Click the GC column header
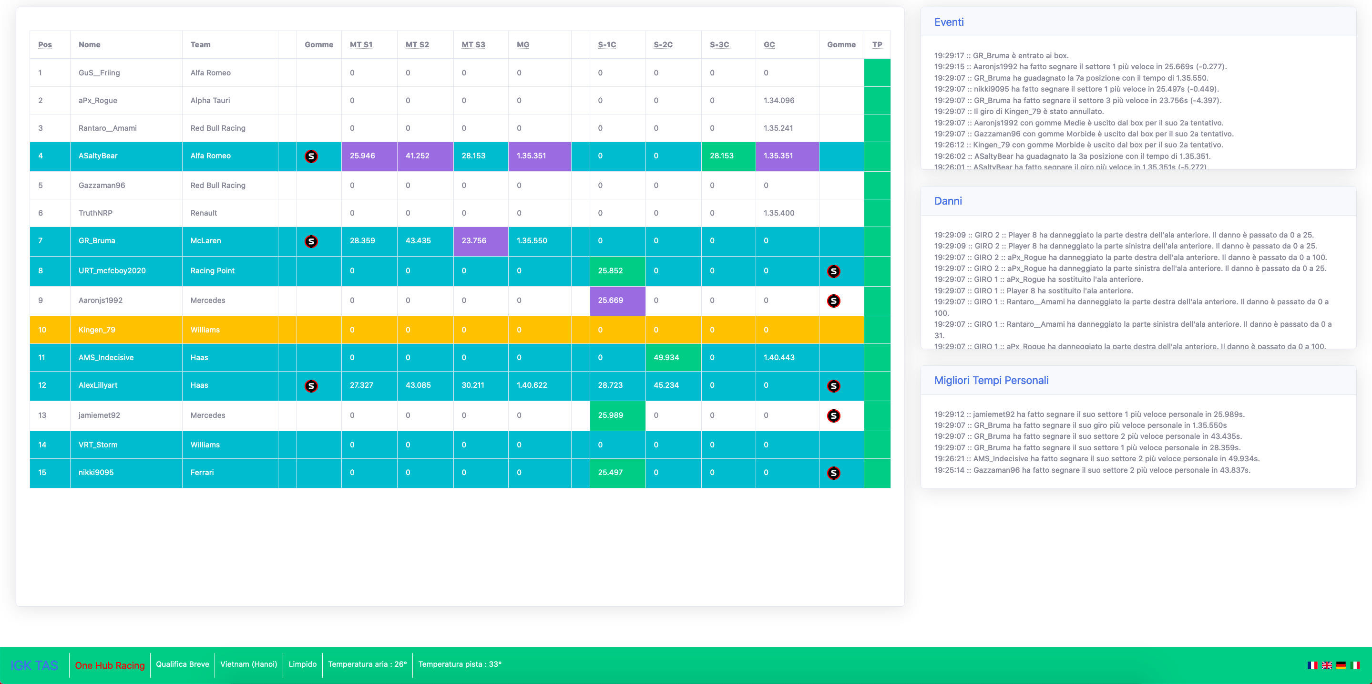1372x684 pixels. tap(769, 45)
